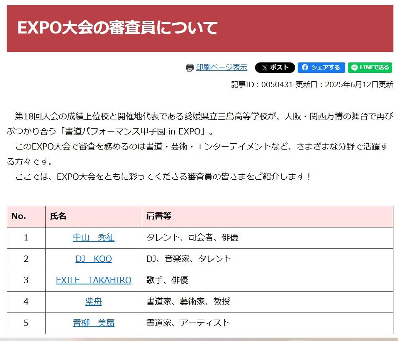The width and height of the screenshot is (398, 341).
Task: Click the X logo on ポスト button
Action: [265, 67]
